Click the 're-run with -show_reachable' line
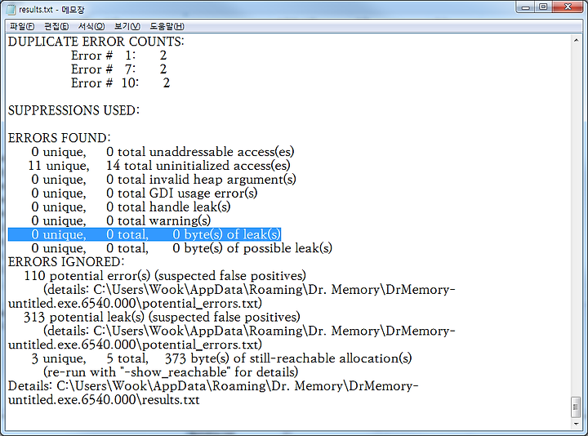 point(171,372)
